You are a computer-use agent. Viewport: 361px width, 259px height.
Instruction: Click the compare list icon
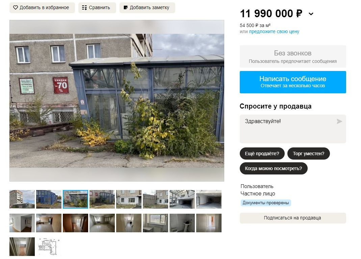coord(84,7)
